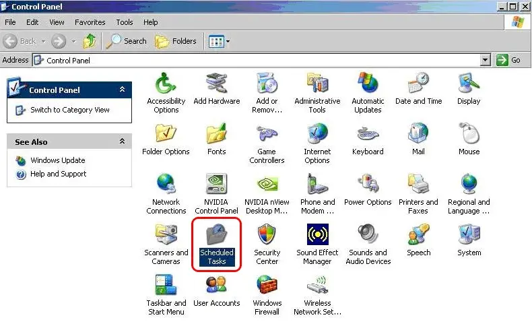Open NVIDIA Control Panel icon
This screenshot has height=332, width=532.
(216, 185)
